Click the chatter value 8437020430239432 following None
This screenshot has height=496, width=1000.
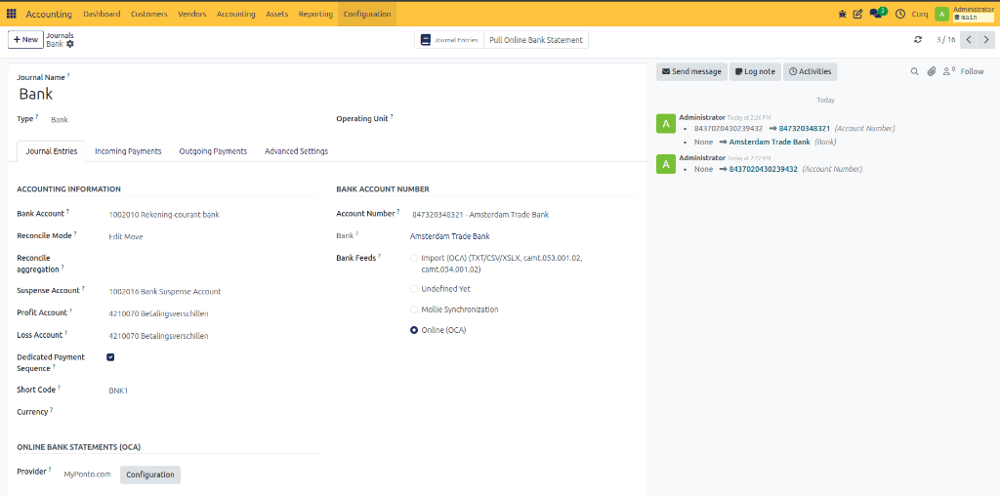tap(764, 169)
